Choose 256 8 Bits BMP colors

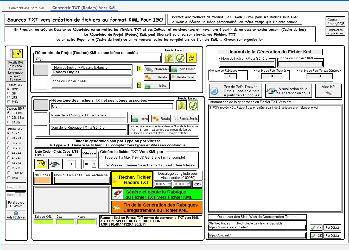click(x=9, y=117)
